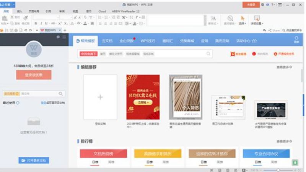Select the Docer templates tab
Viewport: 306px width, 172px height.
(x=86, y=41)
